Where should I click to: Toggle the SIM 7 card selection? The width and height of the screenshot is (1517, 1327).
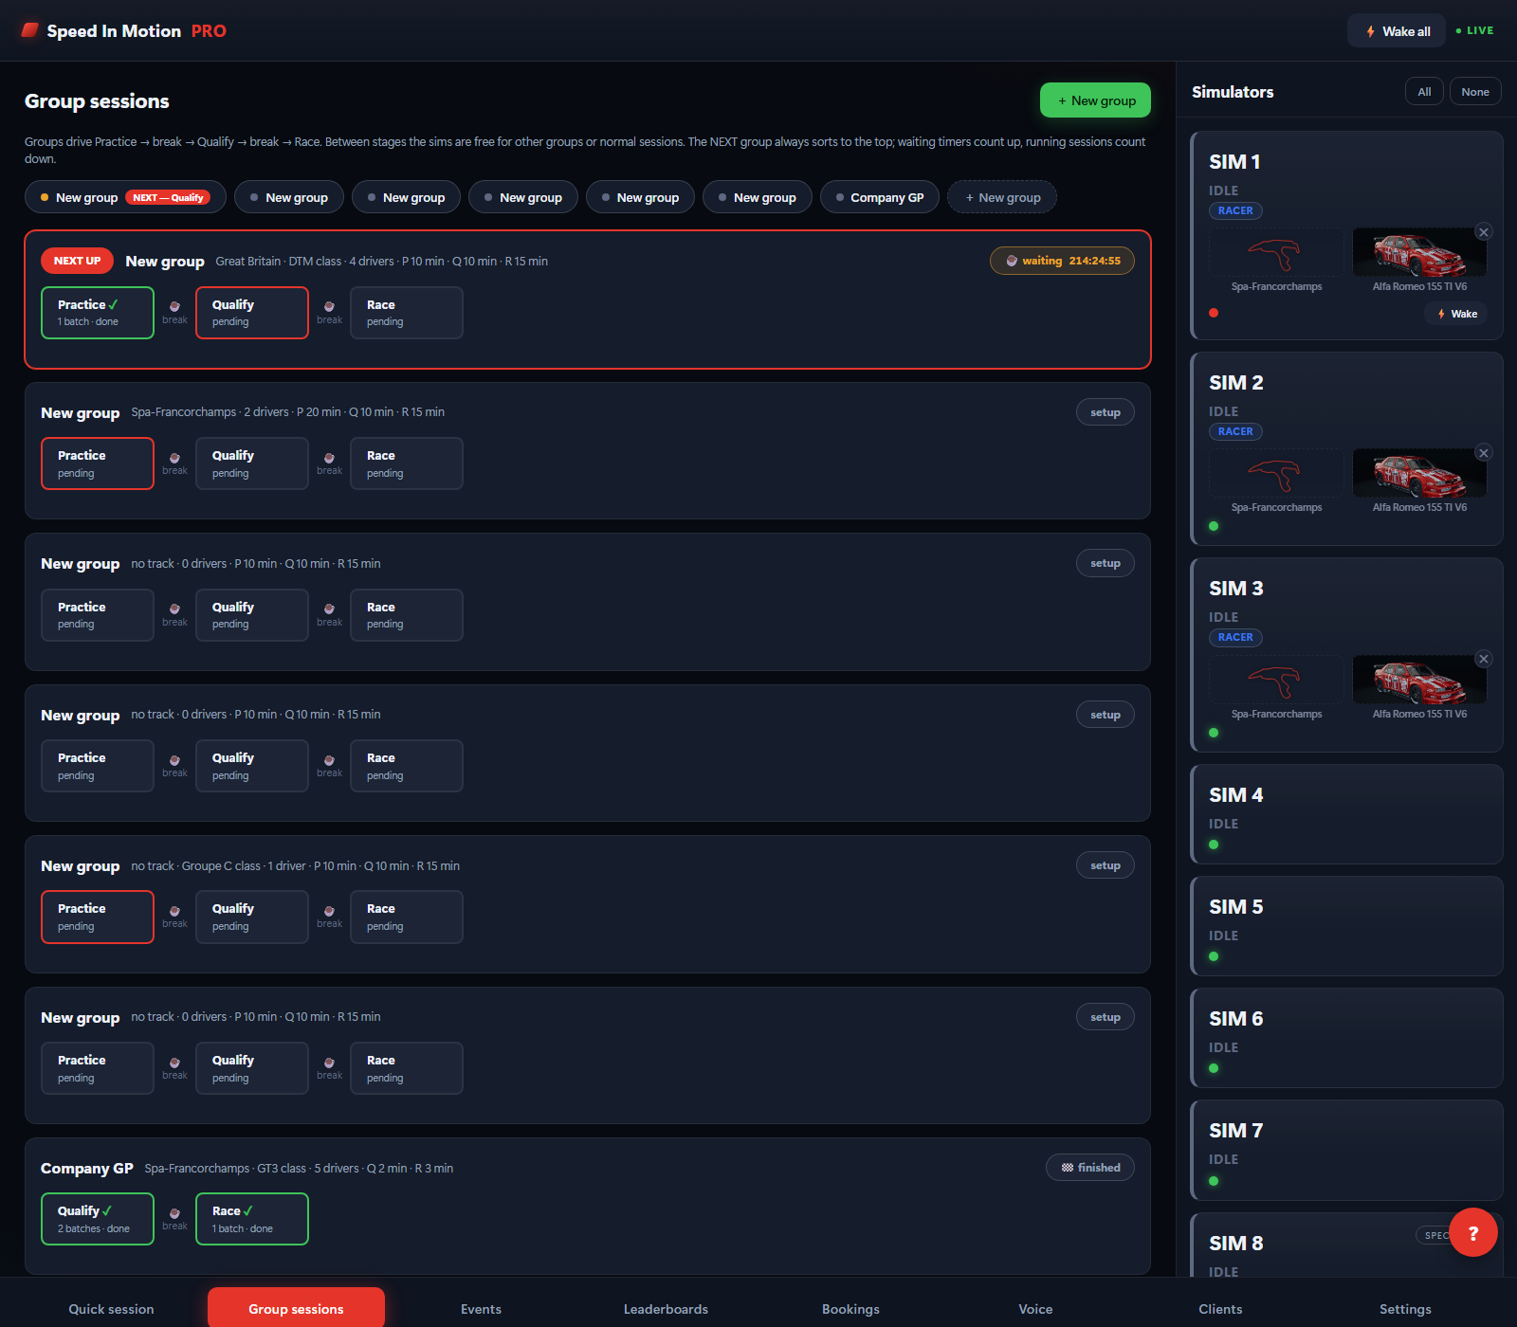[1346, 1150]
